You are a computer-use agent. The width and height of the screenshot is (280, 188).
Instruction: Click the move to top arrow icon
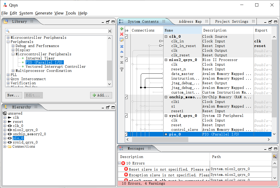click(122, 46)
